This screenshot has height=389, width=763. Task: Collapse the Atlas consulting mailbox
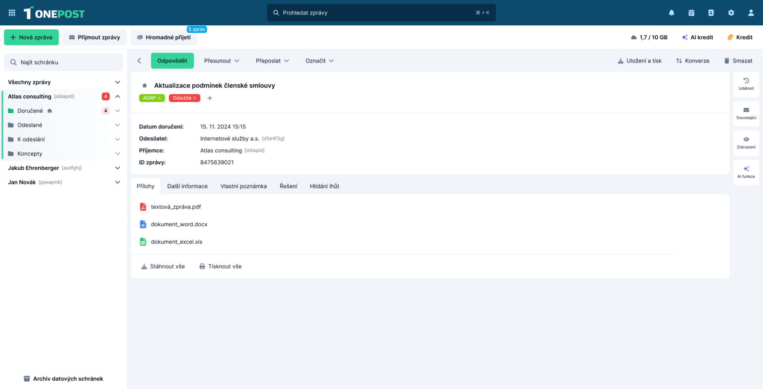point(118,96)
